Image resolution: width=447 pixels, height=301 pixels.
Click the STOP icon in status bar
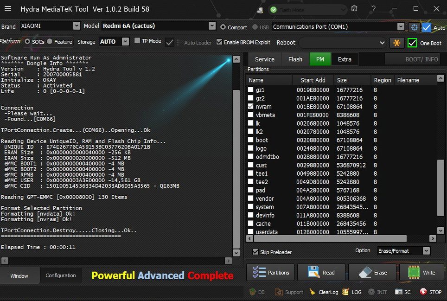pos(423,292)
